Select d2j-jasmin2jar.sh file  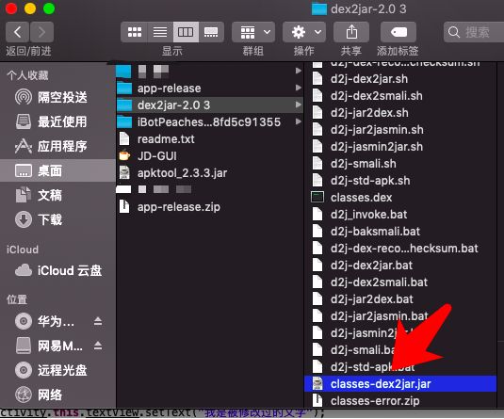pos(400,147)
